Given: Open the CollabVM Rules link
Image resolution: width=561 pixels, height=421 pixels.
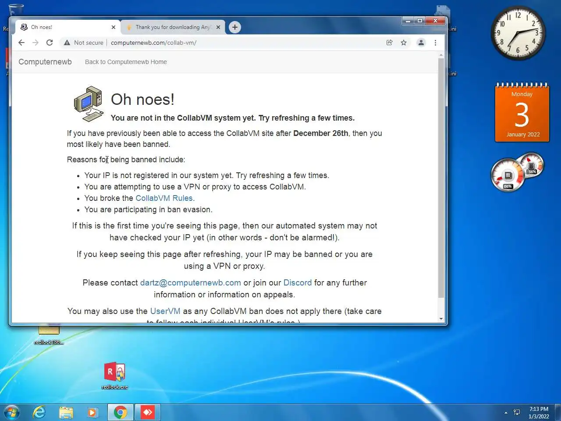Looking at the screenshot, I should (164, 198).
